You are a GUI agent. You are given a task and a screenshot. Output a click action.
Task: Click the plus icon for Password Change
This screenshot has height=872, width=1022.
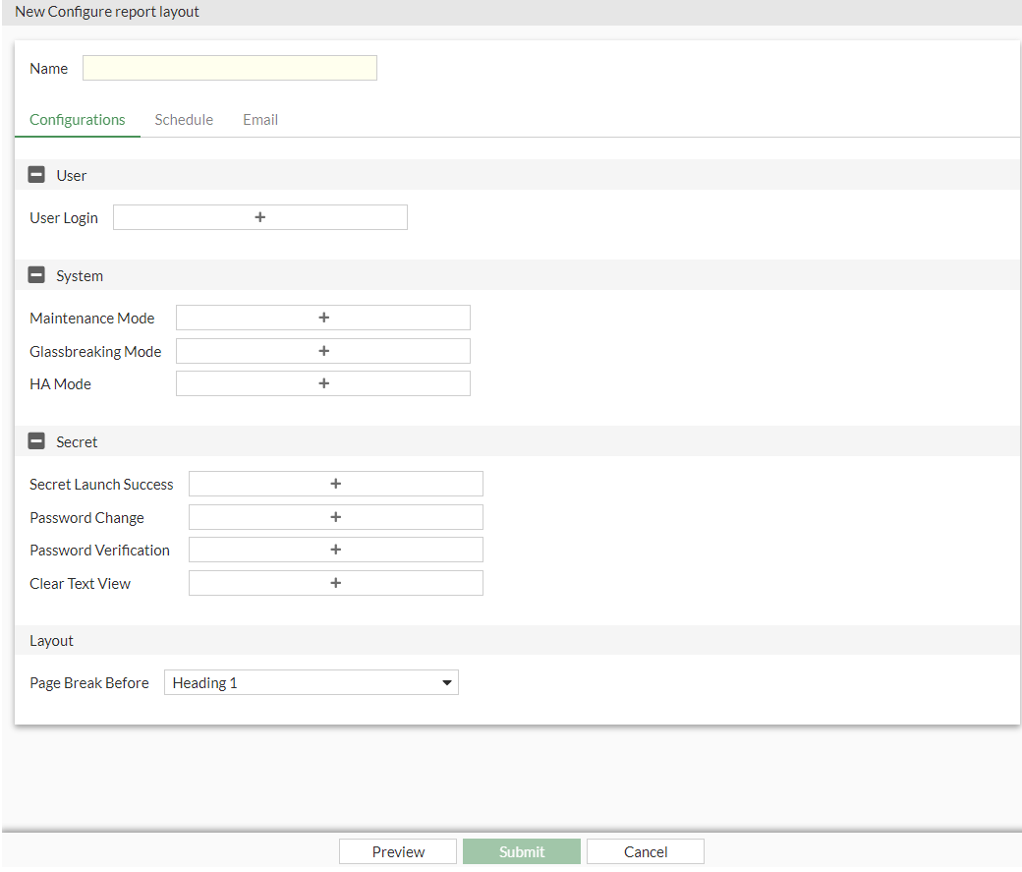335,516
